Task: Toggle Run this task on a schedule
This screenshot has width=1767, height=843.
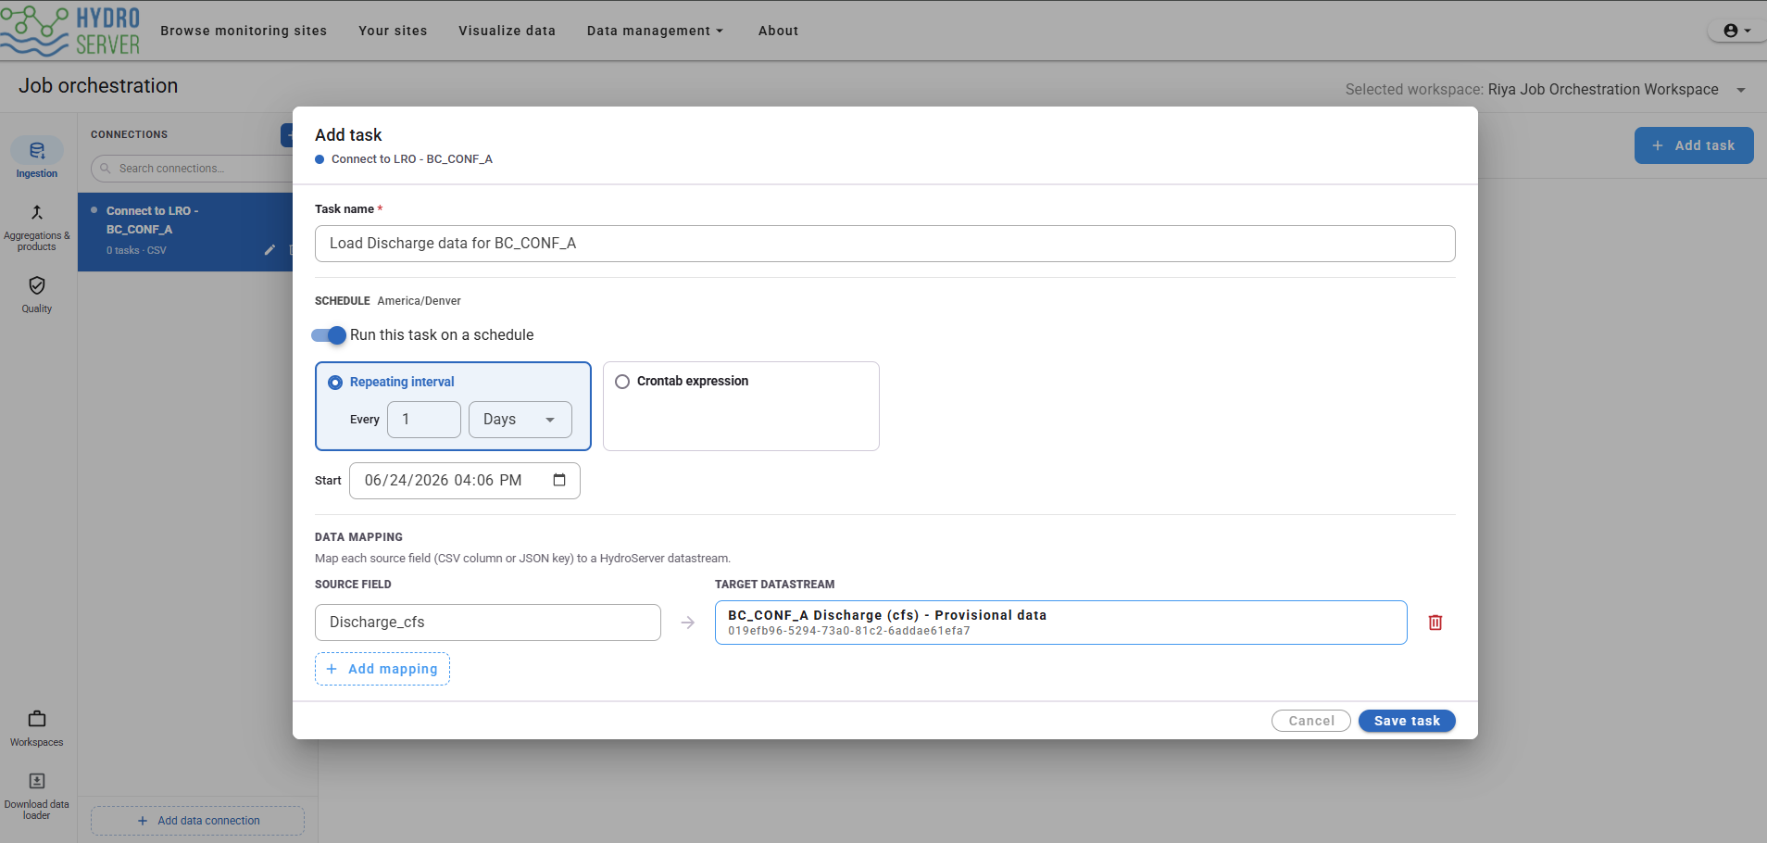Action: pos(329,335)
